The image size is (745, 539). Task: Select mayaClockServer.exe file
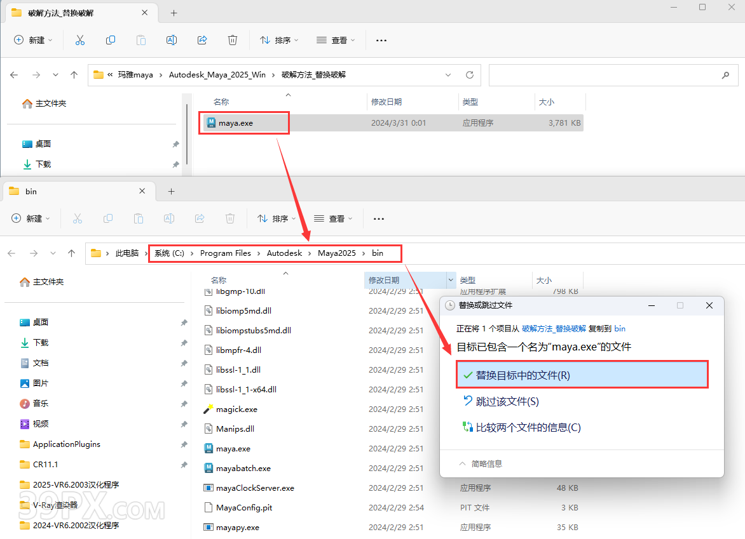[255, 488]
